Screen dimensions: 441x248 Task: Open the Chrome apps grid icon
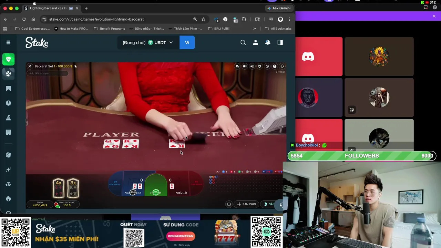pos(5,29)
